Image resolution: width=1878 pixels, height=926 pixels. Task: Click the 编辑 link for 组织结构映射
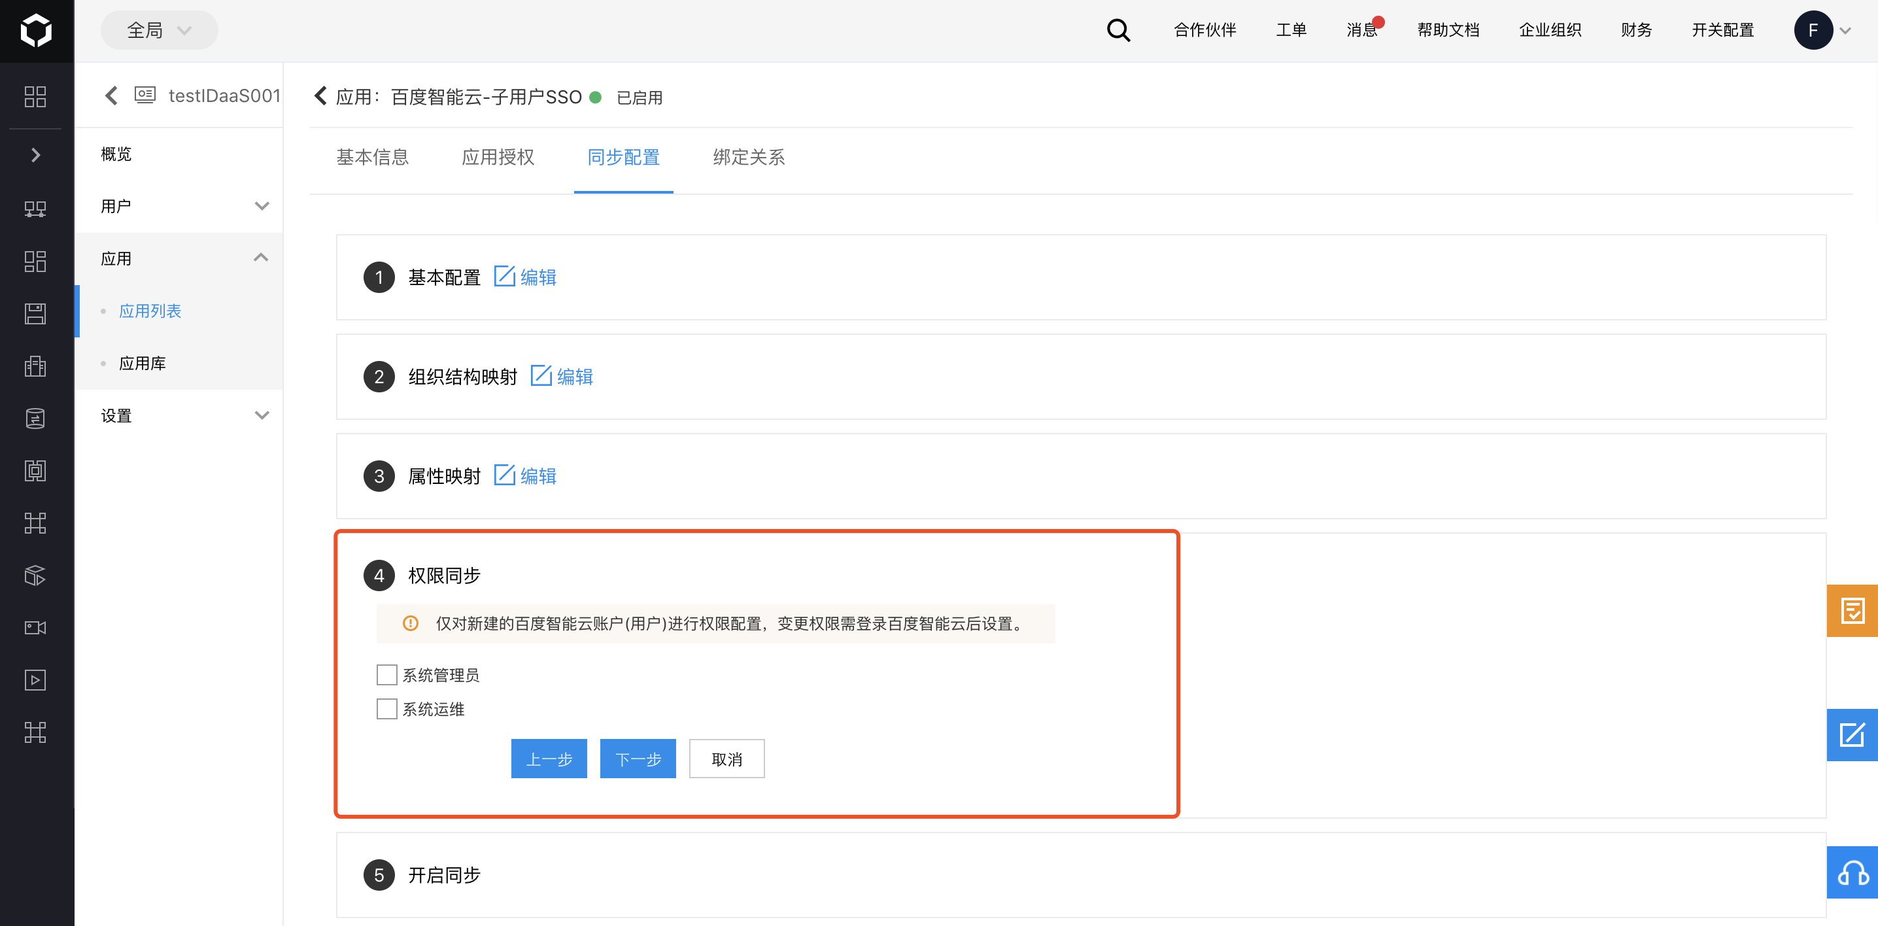[x=575, y=376]
